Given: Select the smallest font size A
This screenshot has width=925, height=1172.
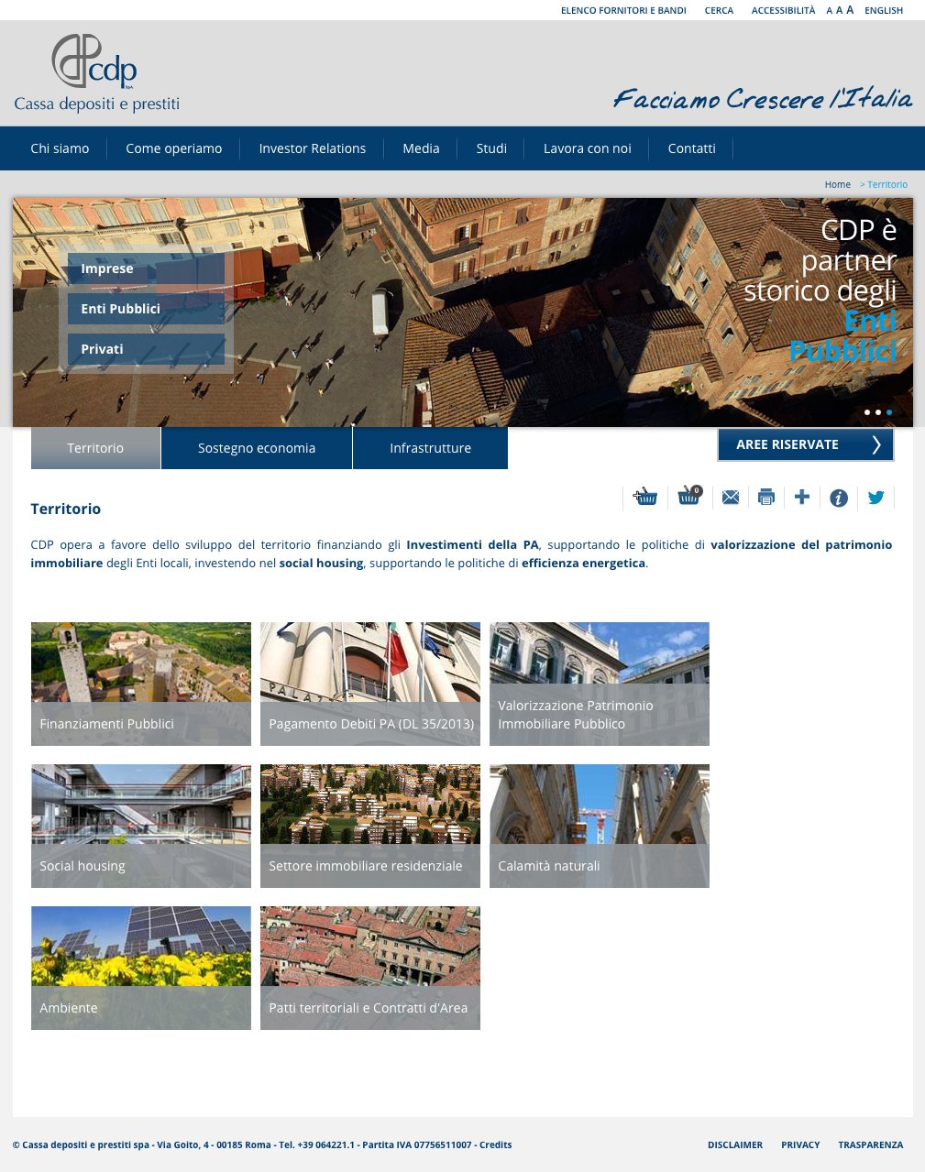Looking at the screenshot, I should [x=829, y=11].
